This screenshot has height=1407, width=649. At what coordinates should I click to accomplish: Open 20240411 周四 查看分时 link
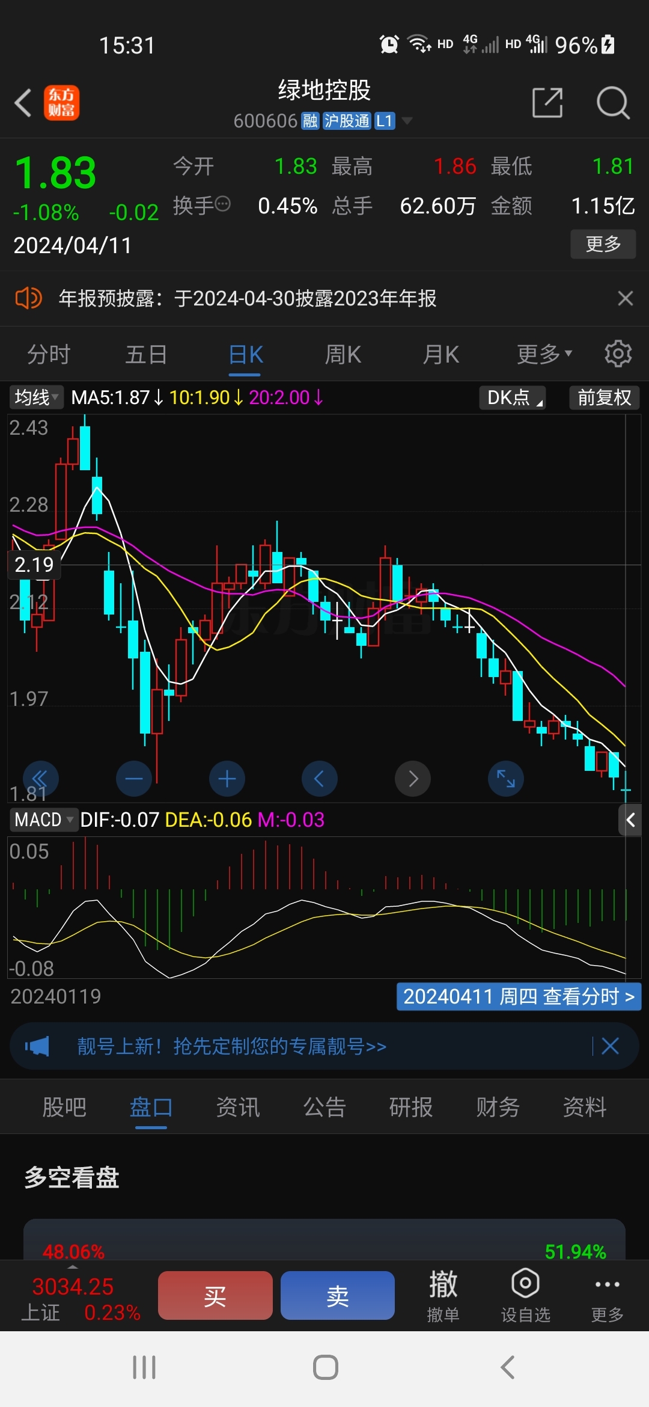(x=519, y=996)
